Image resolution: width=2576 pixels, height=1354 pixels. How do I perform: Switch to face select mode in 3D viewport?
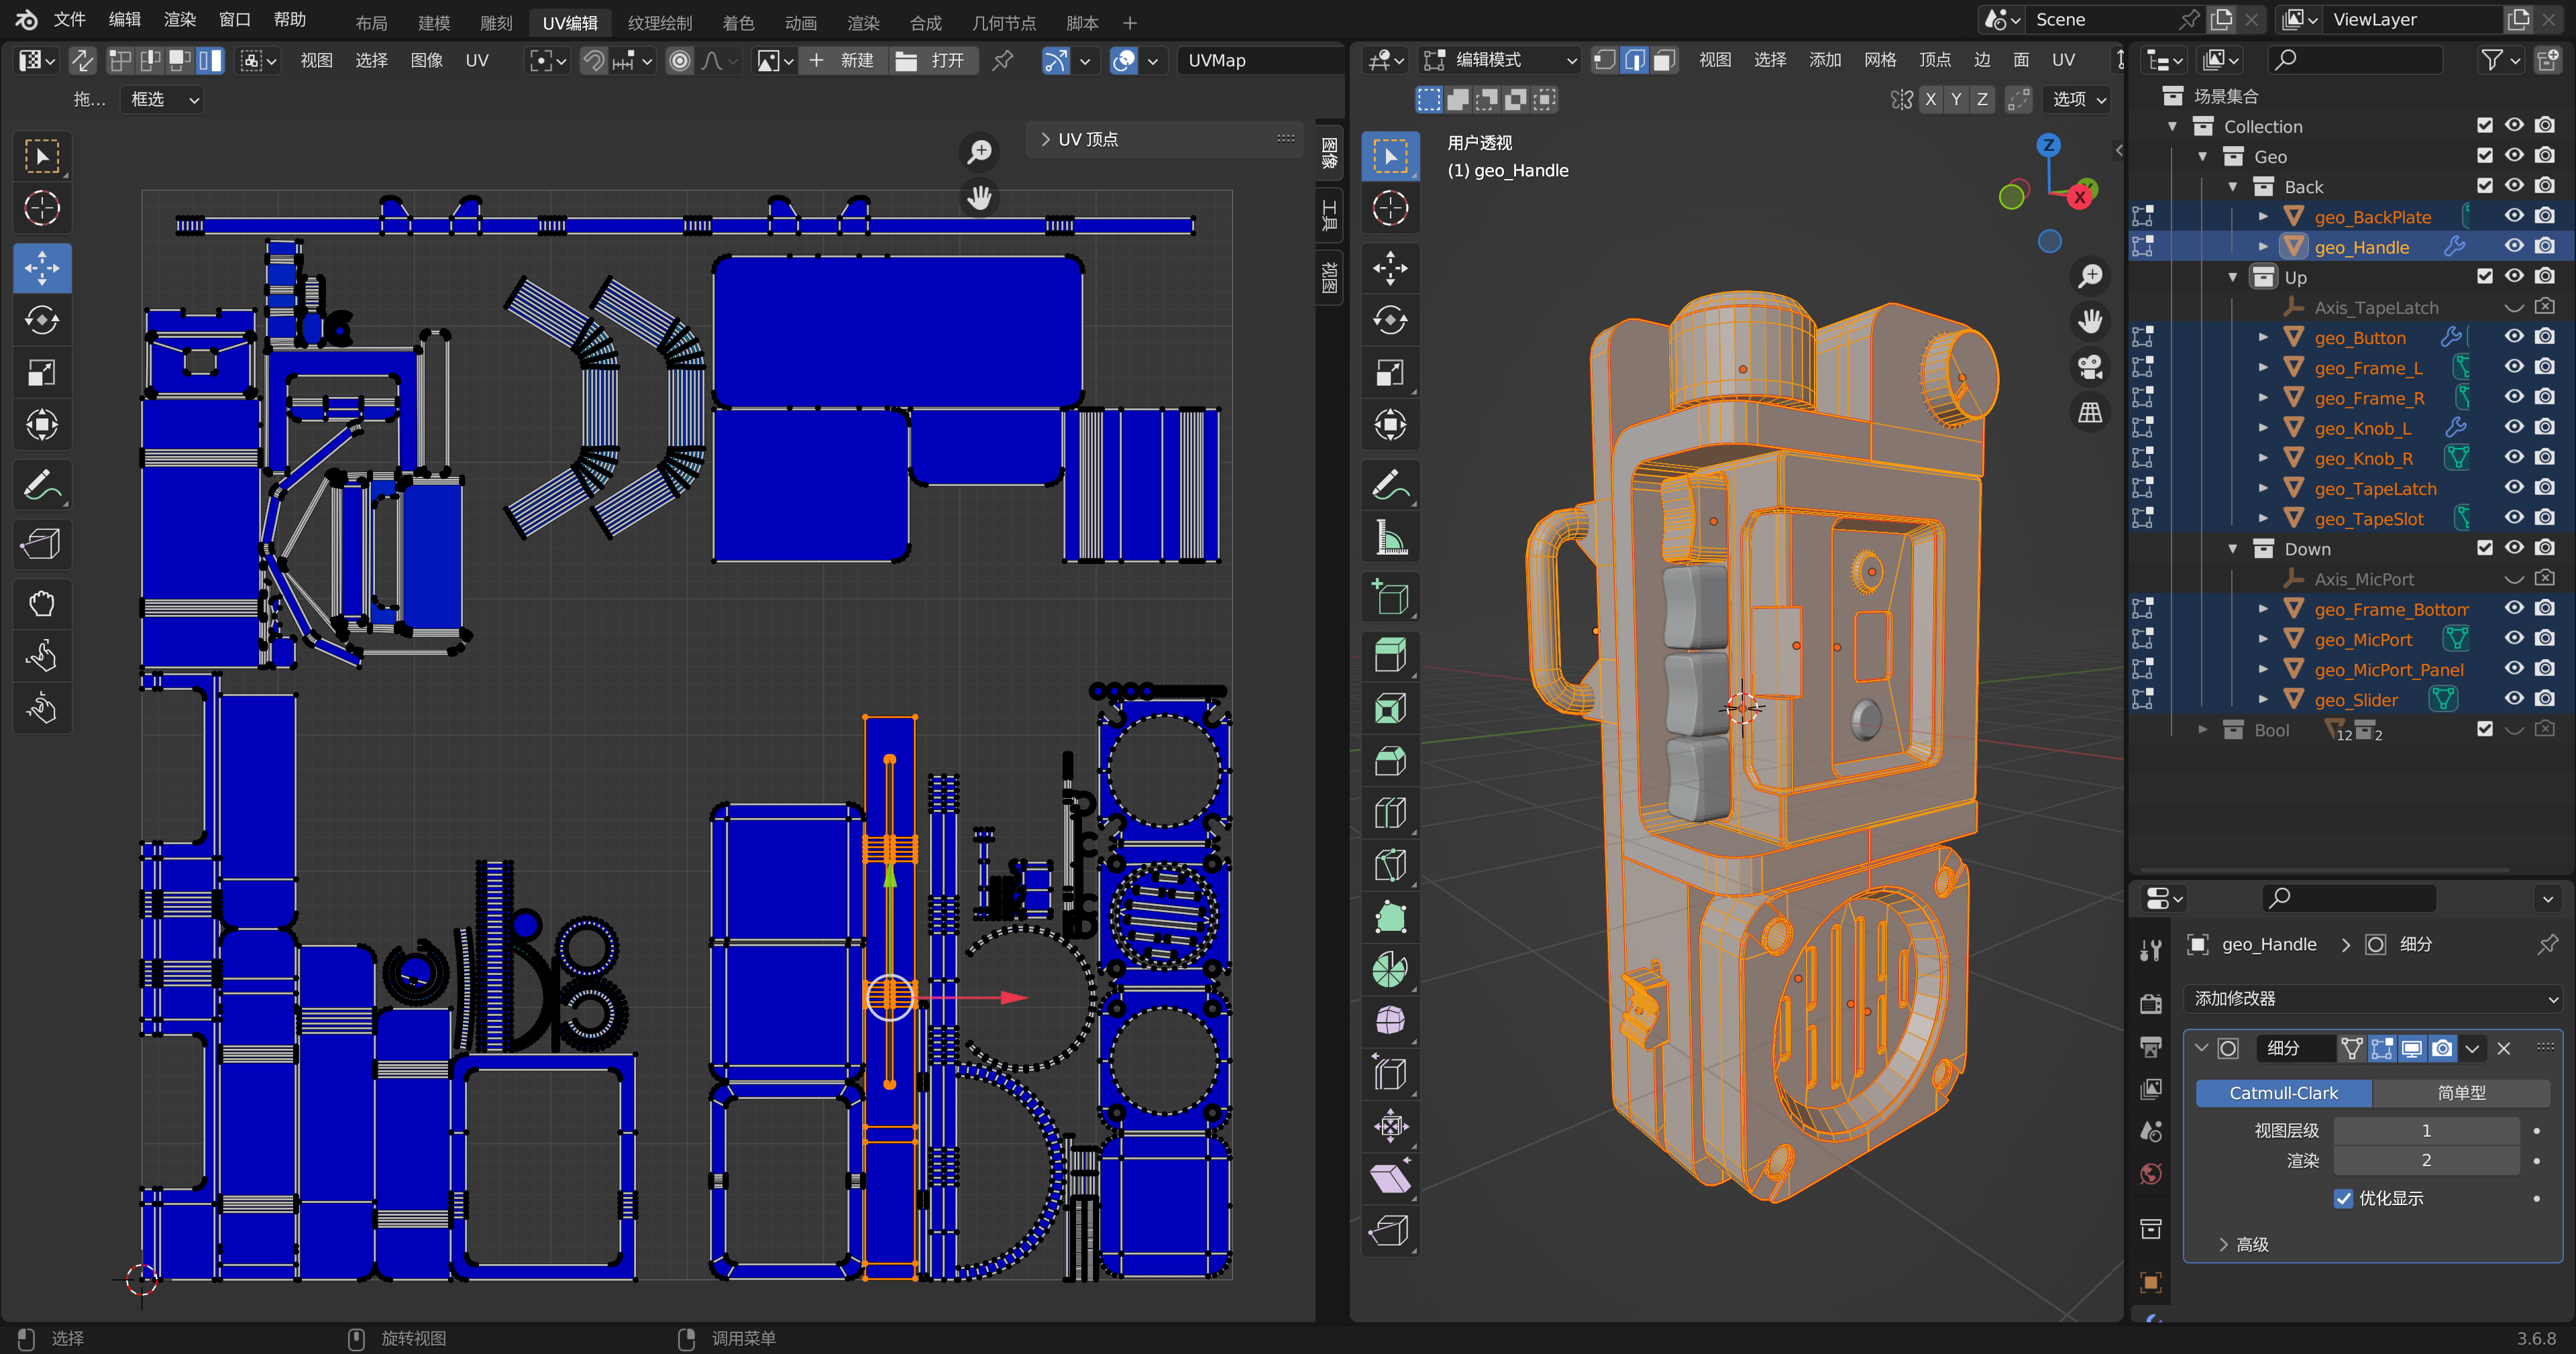(1664, 60)
